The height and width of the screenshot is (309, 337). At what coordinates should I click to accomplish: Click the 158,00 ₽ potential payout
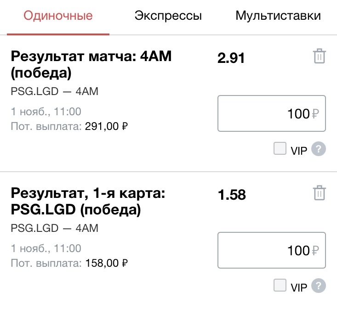[106, 263]
